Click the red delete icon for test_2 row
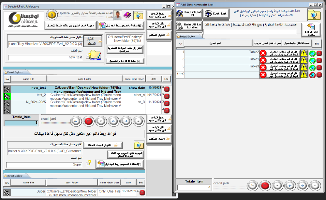 coord(167,96)
